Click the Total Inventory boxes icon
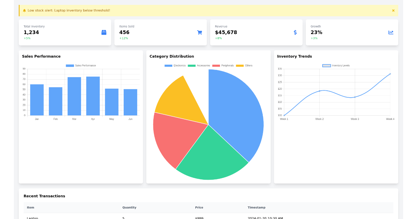The image size is (417, 219). tap(104, 32)
